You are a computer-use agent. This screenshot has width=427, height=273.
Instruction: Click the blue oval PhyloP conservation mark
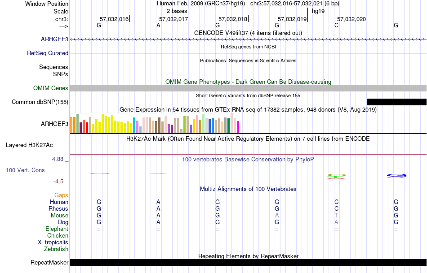coord(396,176)
